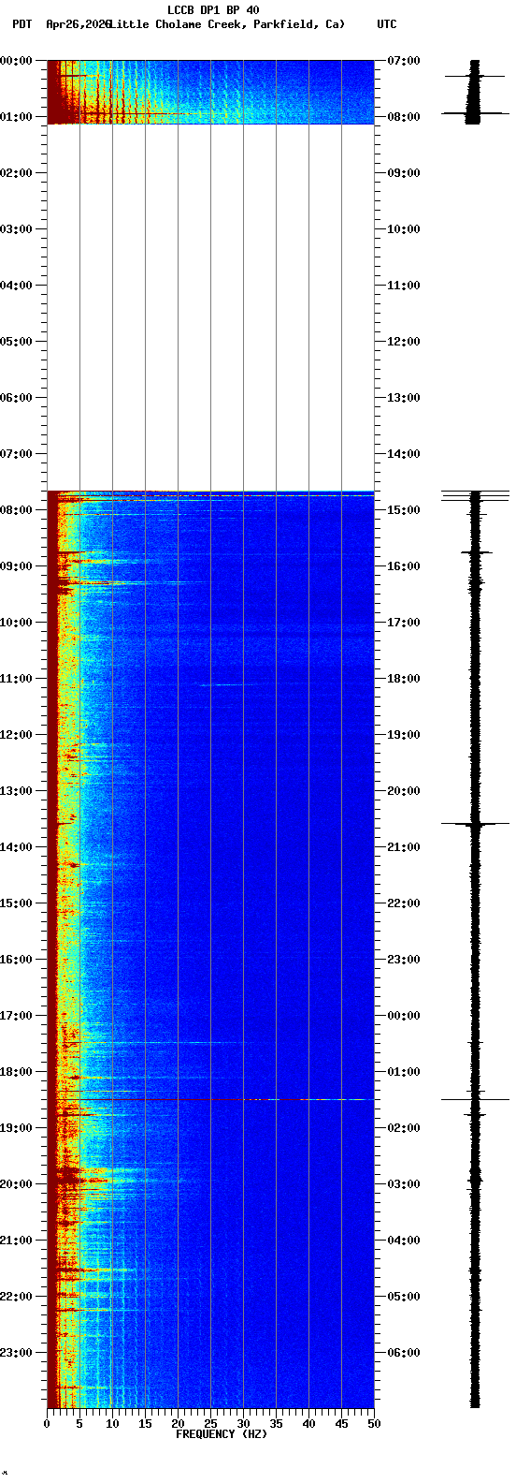
Task: Click the seismogram spike near 08:00 UTC
Action: tap(475, 113)
